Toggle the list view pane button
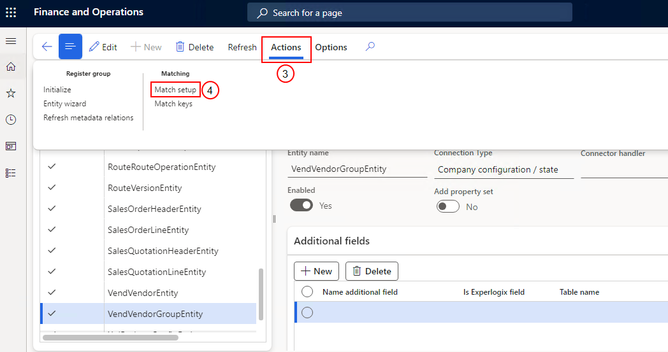This screenshot has width=668, height=352. click(x=70, y=46)
